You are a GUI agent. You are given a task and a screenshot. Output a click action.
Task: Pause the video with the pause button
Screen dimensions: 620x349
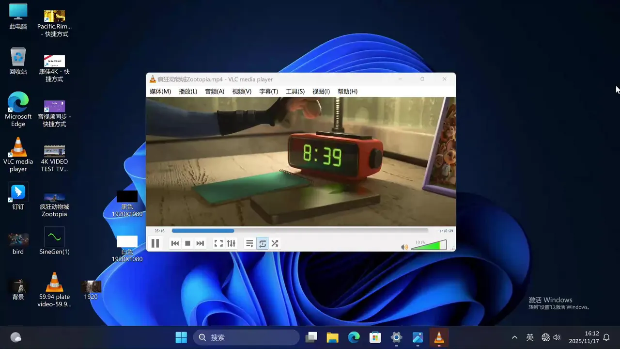coord(155,243)
